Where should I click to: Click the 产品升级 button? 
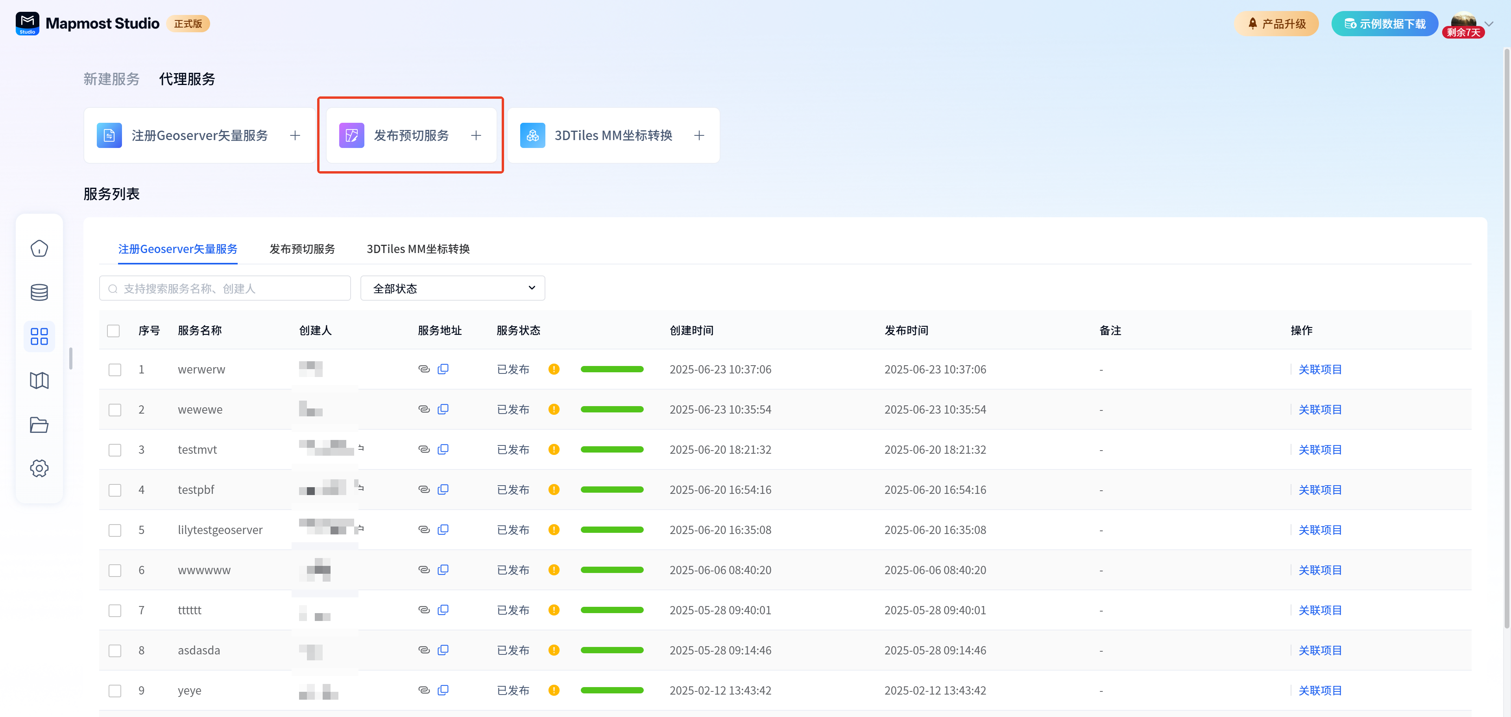tap(1276, 24)
